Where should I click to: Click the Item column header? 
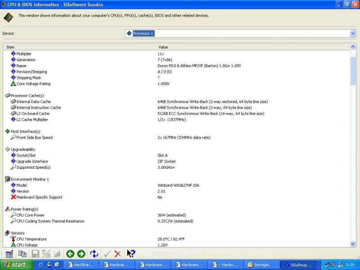pyautogui.click(x=80, y=47)
